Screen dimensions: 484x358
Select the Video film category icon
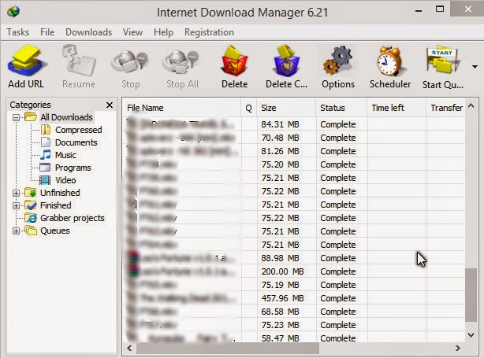pos(45,180)
